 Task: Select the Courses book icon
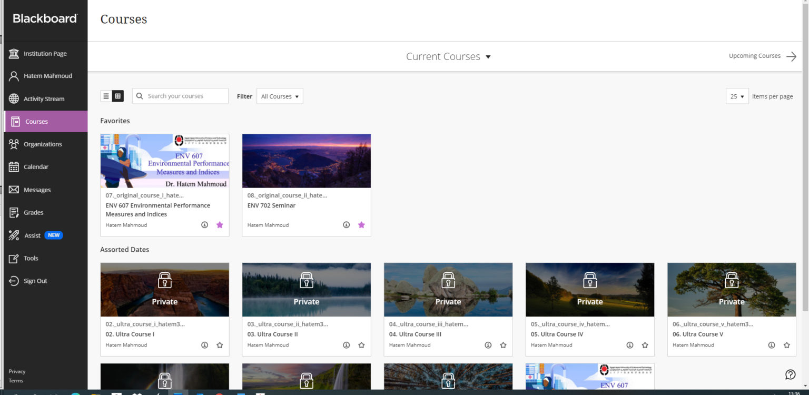click(16, 122)
